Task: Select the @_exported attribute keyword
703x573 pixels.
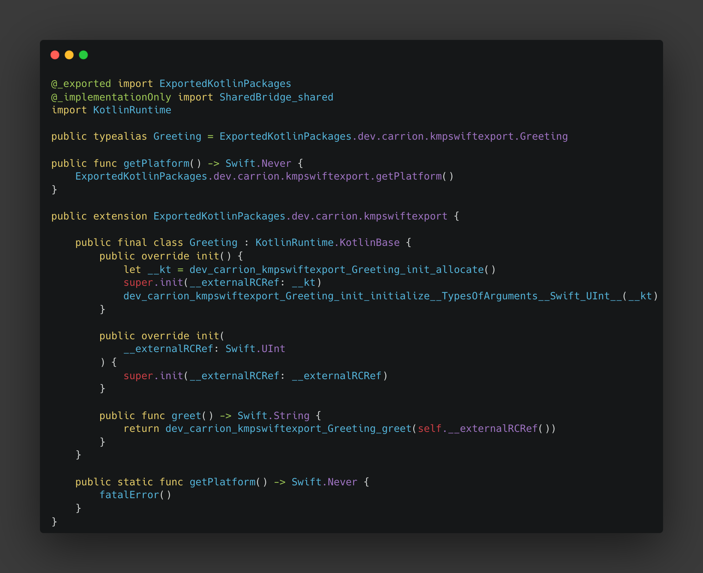Action: click(x=81, y=83)
